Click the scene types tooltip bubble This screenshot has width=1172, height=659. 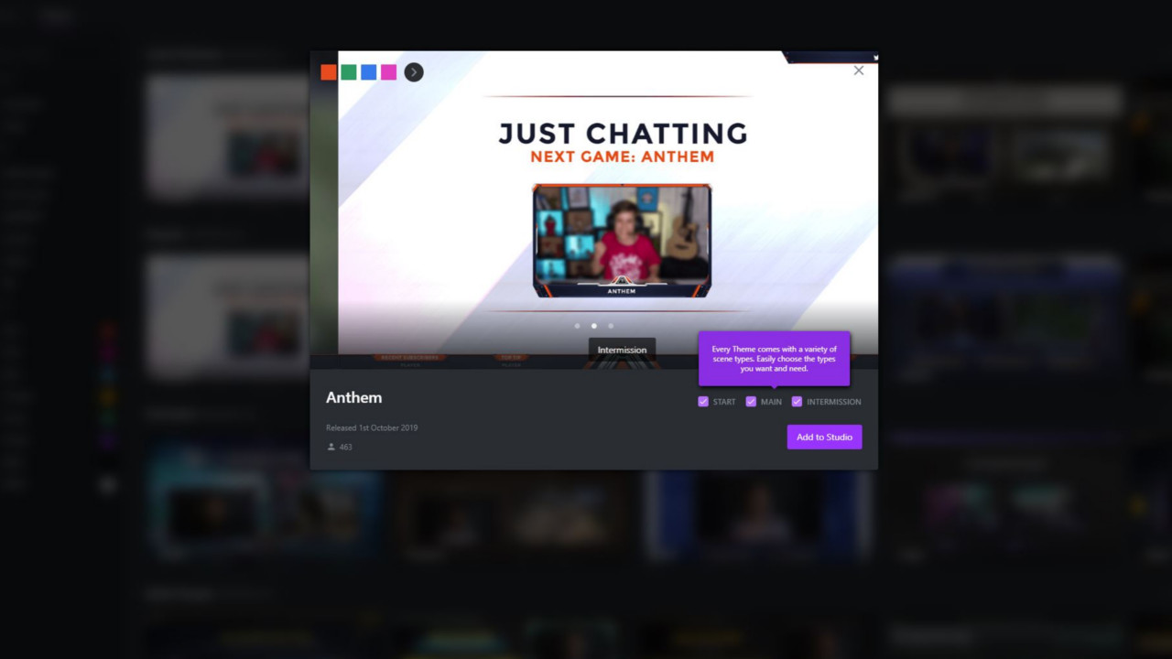coord(774,359)
